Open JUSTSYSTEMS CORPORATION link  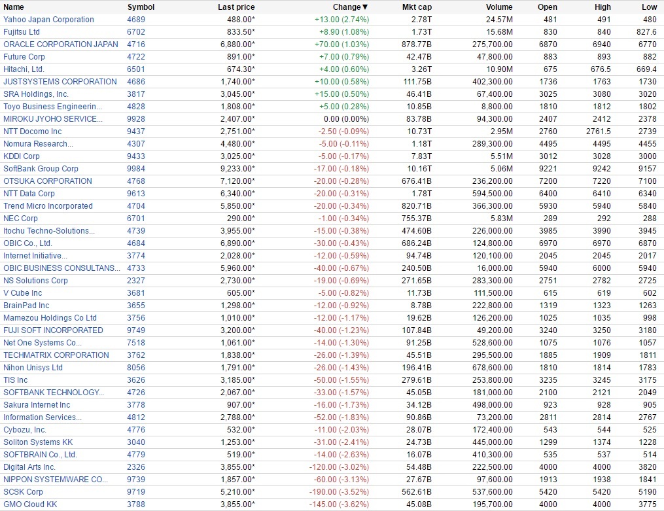tap(60, 82)
